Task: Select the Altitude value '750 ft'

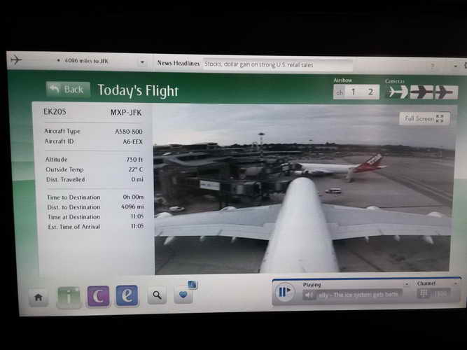Action: click(134, 160)
